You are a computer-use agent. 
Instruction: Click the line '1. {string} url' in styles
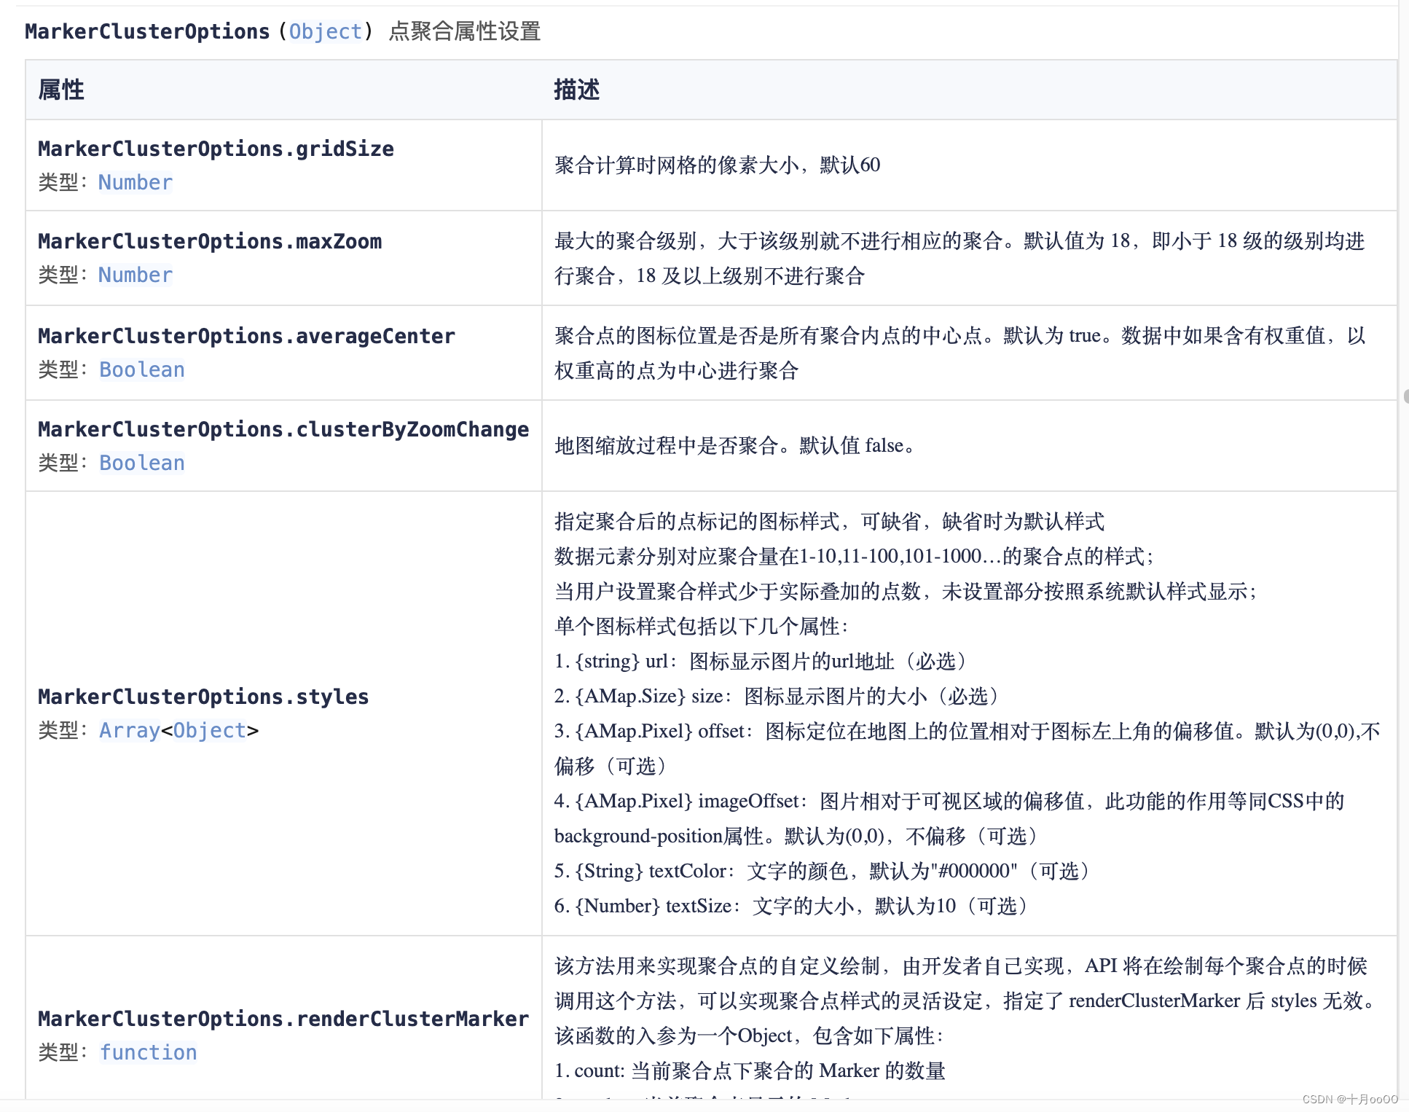(x=761, y=661)
